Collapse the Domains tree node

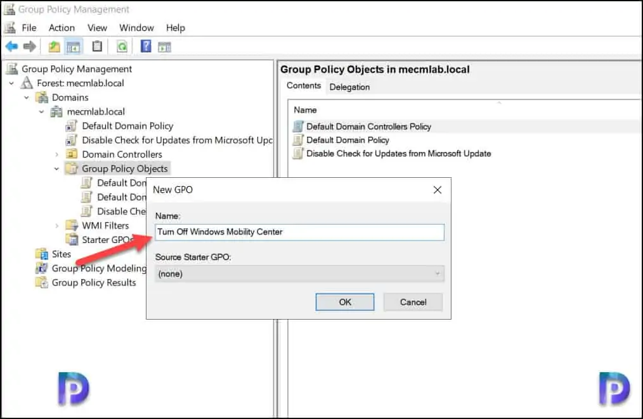pyautogui.click(x=27, y=98)
